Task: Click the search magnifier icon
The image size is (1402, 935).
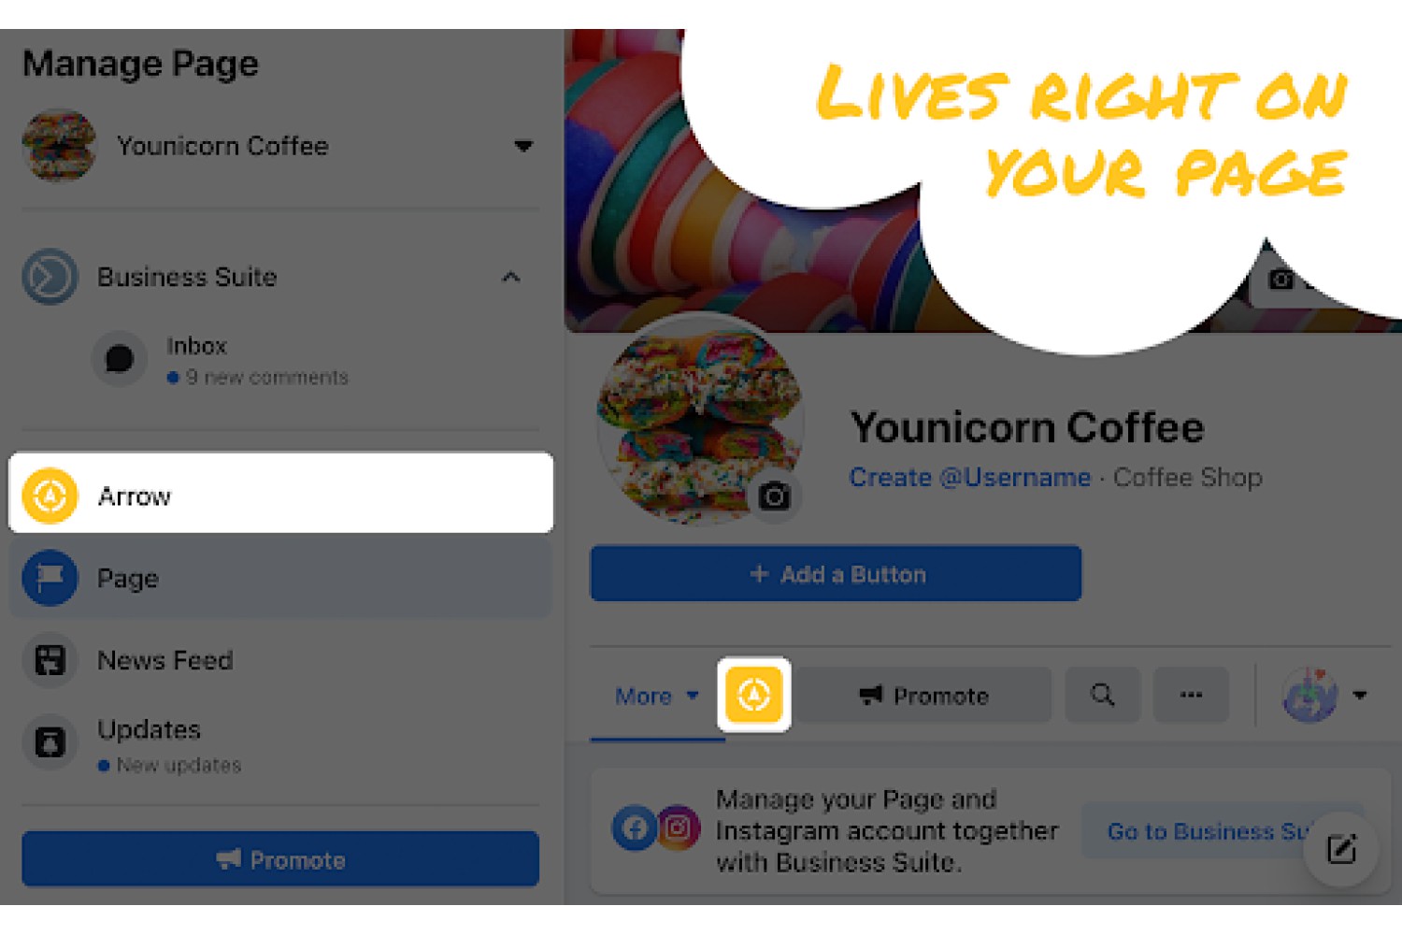Action: (x=1103, y=695)
